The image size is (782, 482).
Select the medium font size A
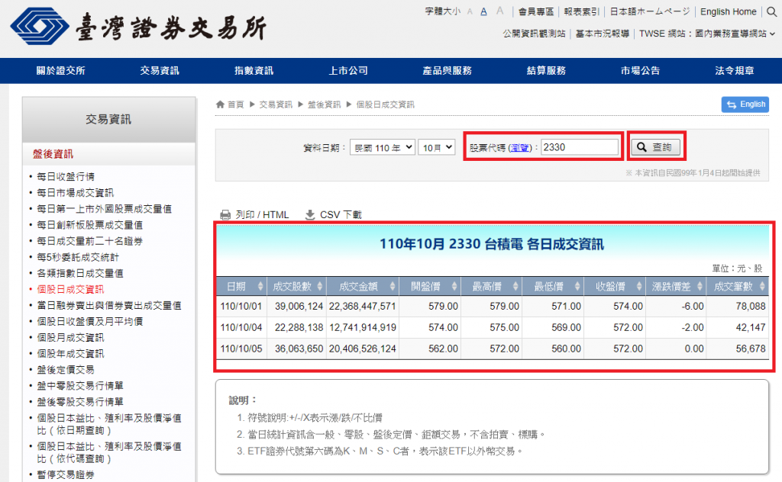tap(483, 11)
